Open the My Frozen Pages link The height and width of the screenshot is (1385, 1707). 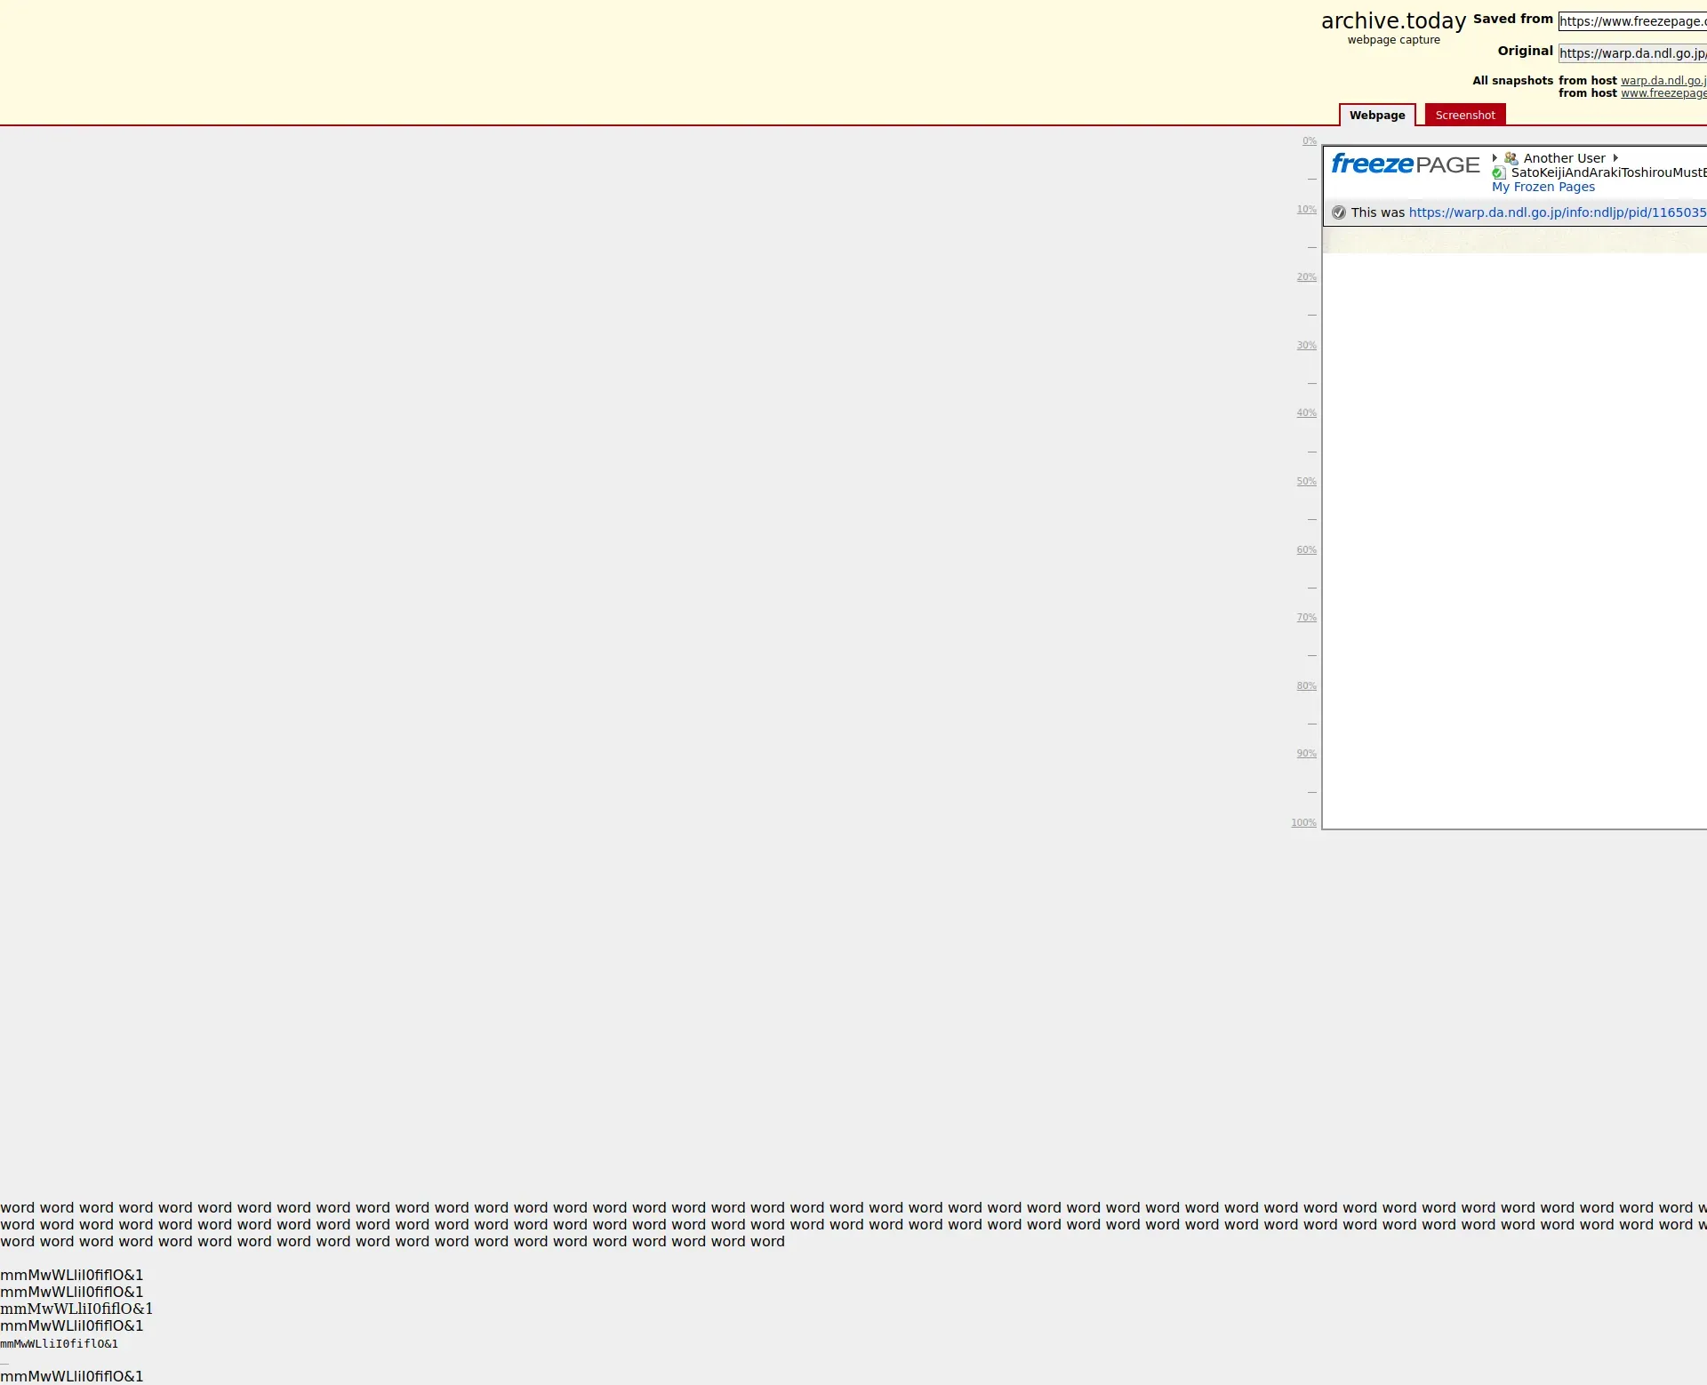pyautogui.click(x=1543, y=187)
